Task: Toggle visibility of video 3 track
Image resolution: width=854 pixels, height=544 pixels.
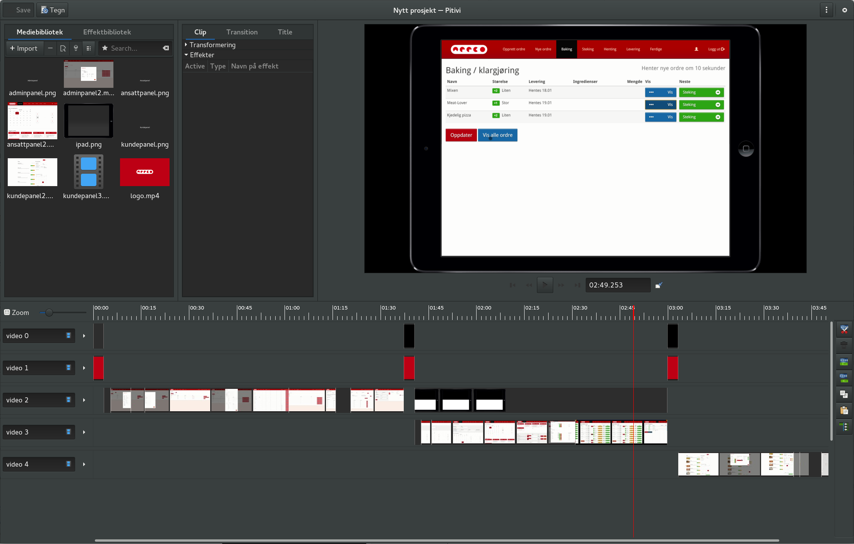Action: pos(68,432)
